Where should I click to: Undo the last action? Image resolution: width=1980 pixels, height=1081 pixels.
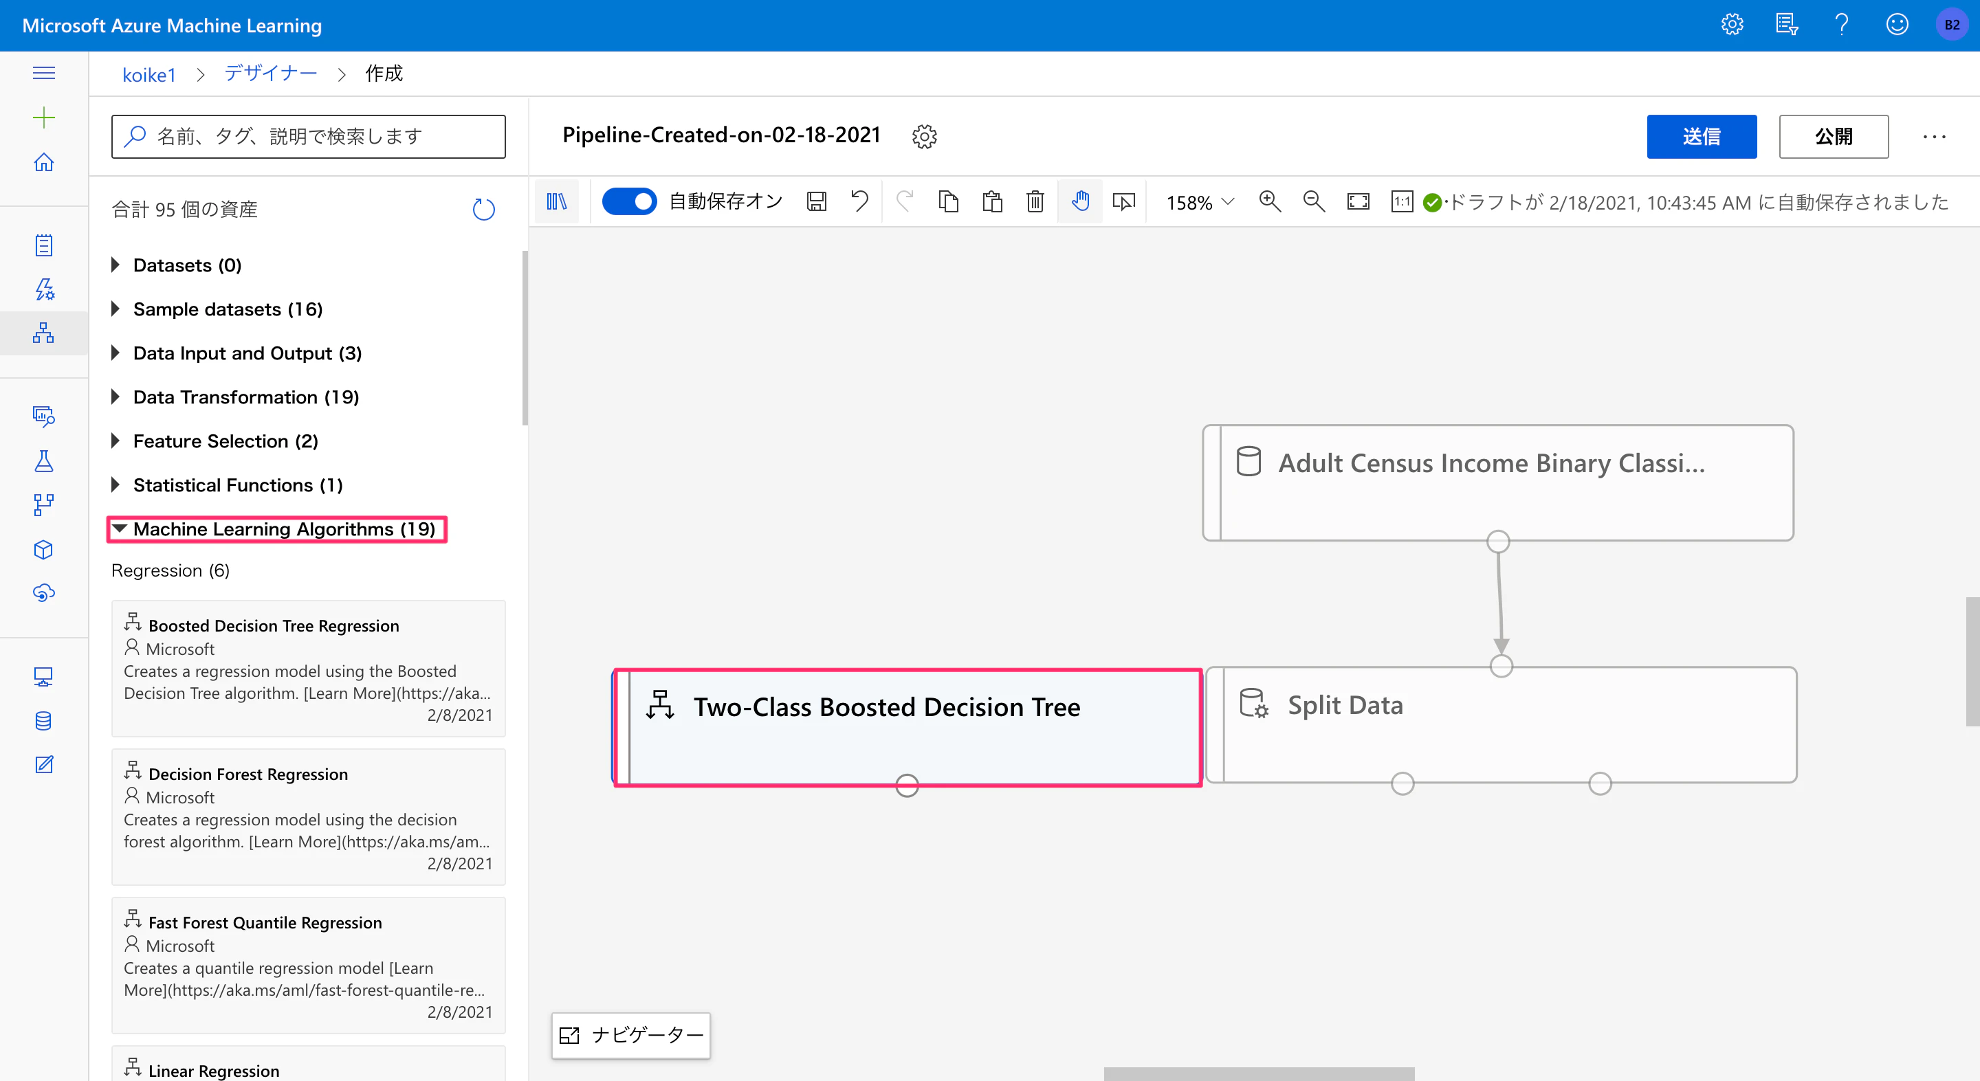[x=859, y=202]
